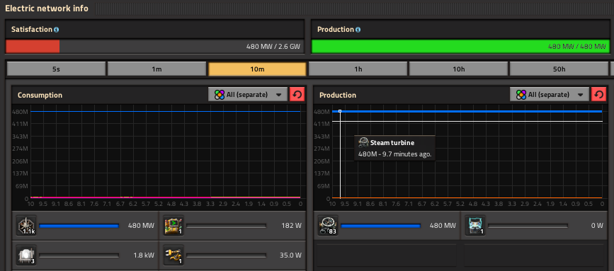This screenshot has width=614, height=271.
Task: Click the Consumption panel heading
Action: coord(40,95)
